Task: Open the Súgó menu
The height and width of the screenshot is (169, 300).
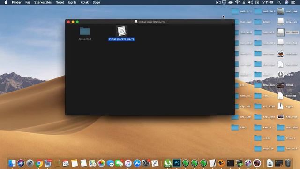Action: click(x=96, y=2)
